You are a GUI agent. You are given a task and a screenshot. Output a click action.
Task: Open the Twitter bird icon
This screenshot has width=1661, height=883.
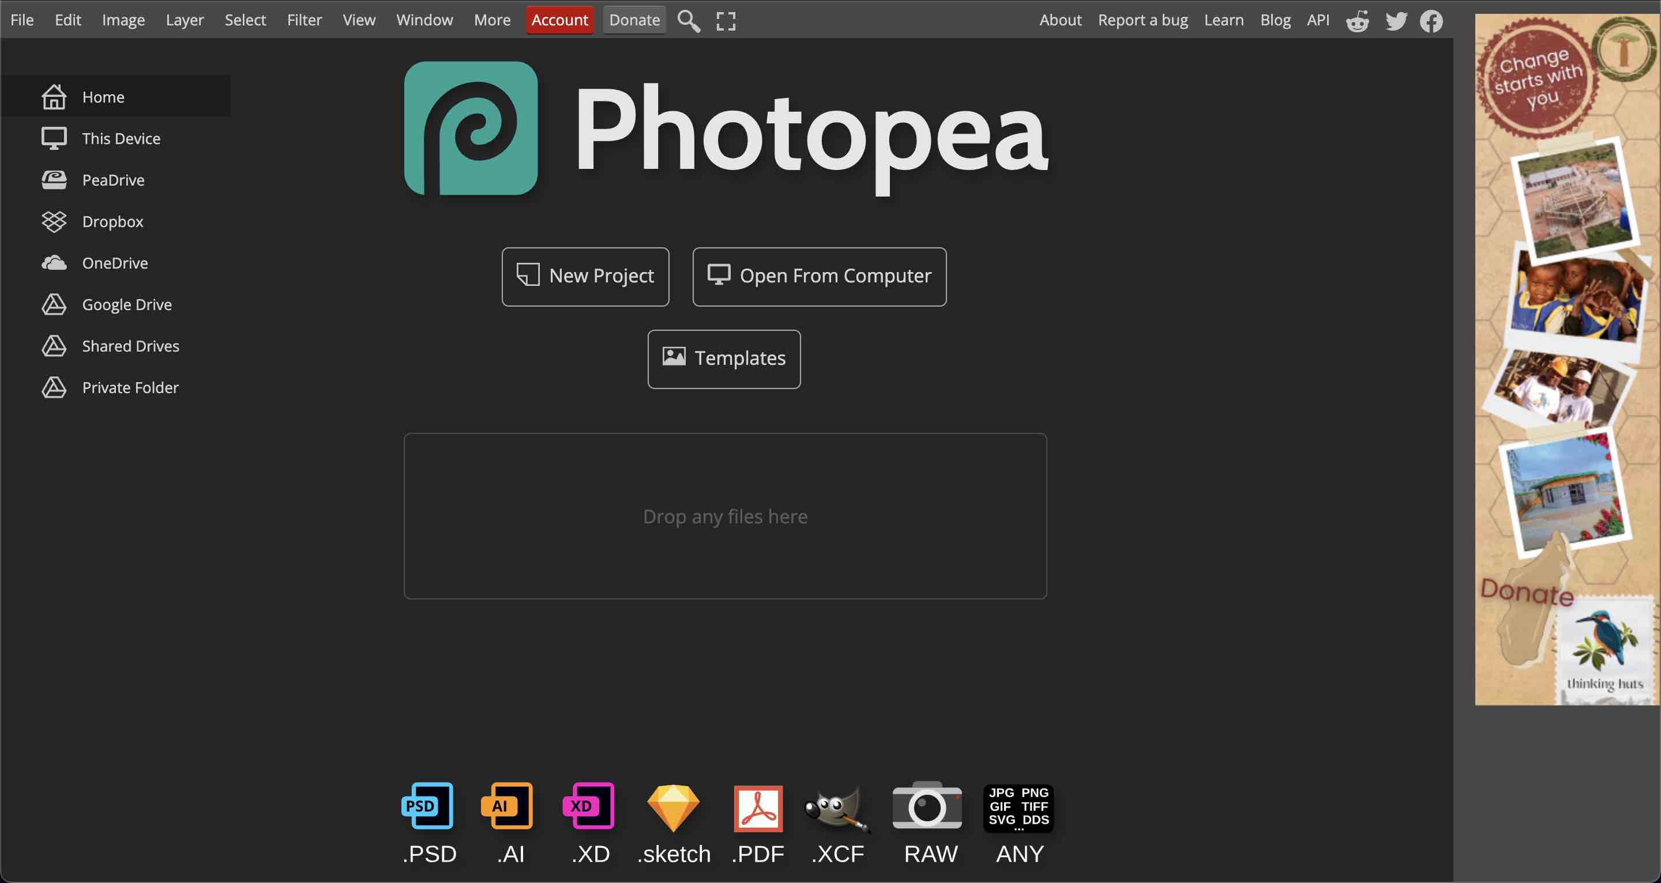(1396, 21)
